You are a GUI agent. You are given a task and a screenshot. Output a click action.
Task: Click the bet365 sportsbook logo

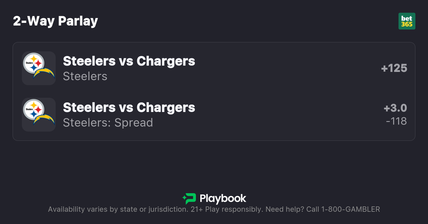[407, 21]
